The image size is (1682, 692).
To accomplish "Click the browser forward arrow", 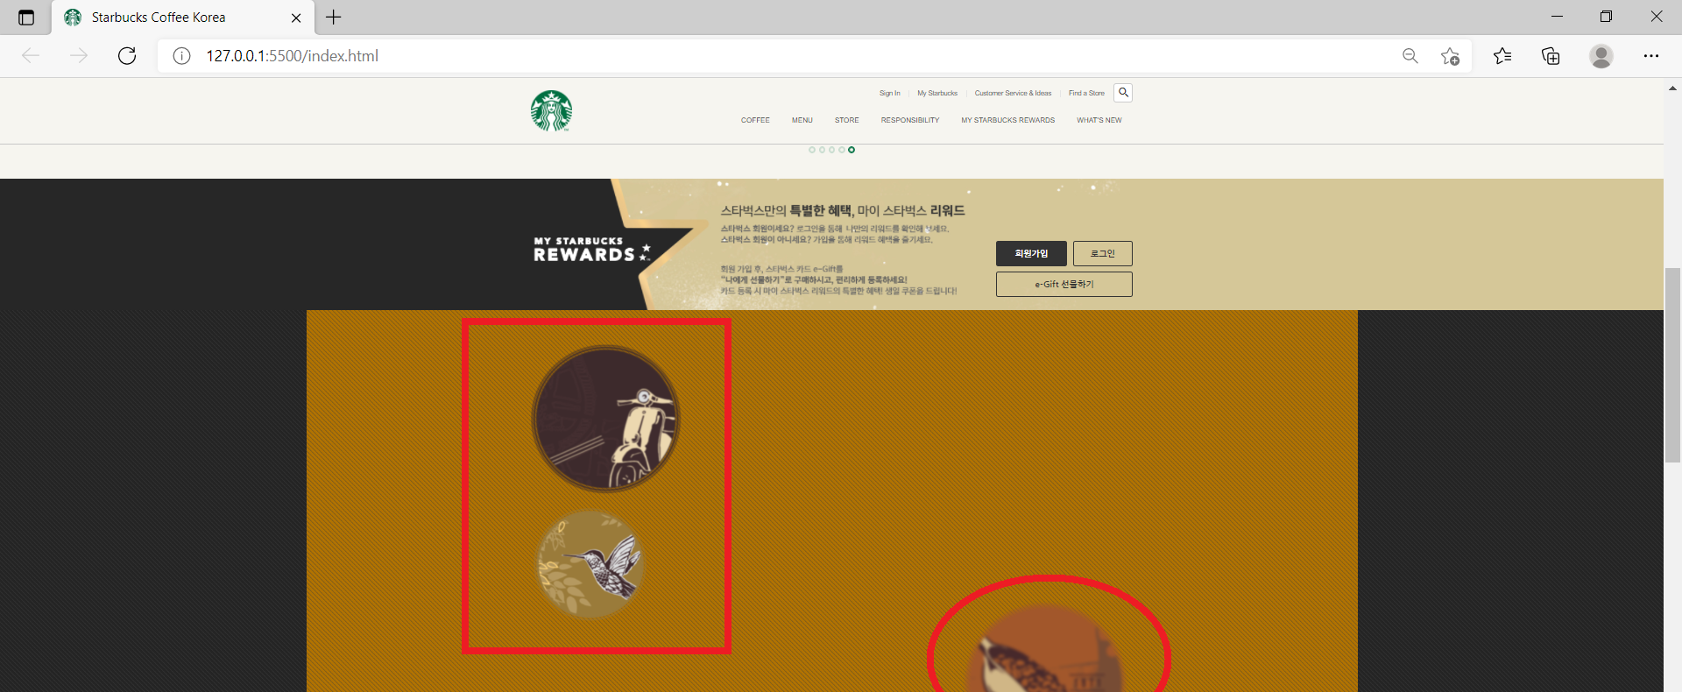I will [79, 56].
